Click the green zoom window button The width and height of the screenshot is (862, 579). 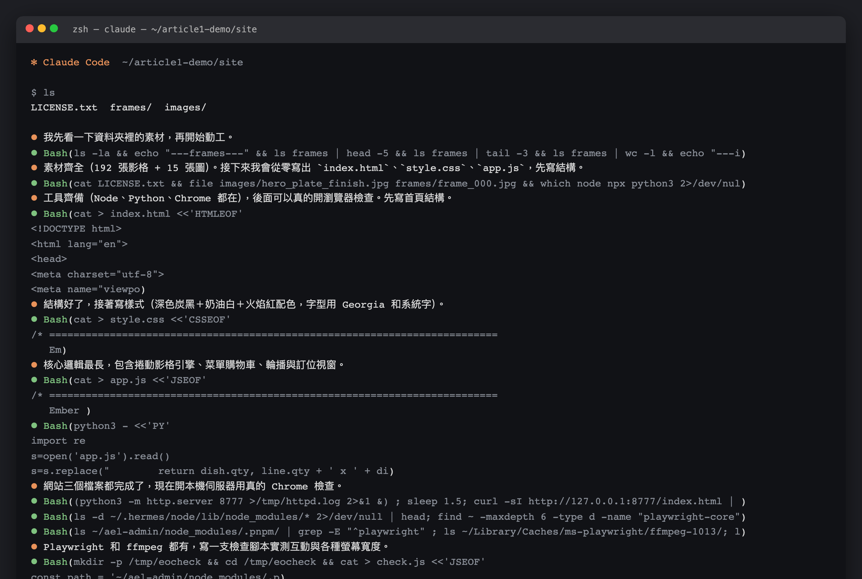[54, 28]
